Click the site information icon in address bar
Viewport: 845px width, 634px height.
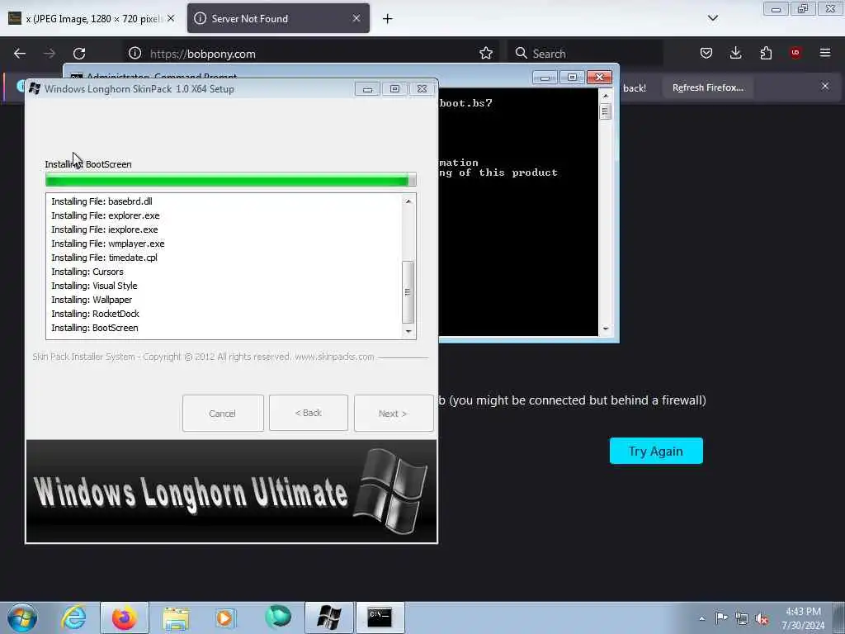pos(135,53)
